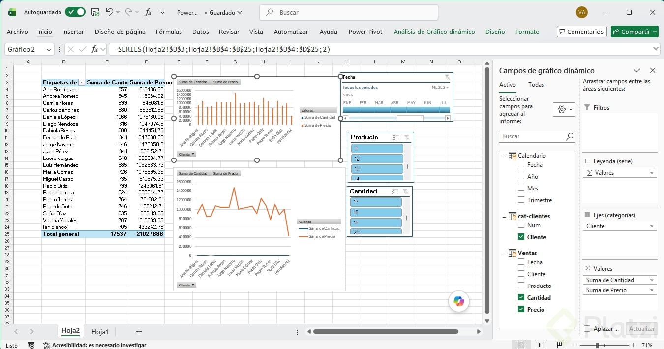
Task: Switch to the Hoja1 sheet tab
Action: (x=100, y=332)
